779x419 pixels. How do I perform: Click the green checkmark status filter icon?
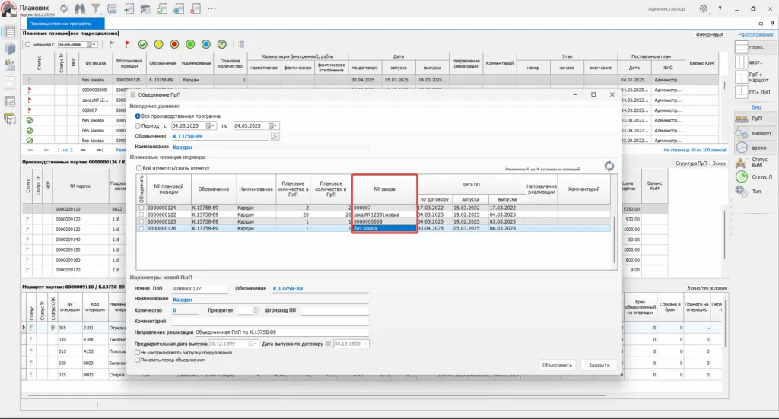click(142, 44)
